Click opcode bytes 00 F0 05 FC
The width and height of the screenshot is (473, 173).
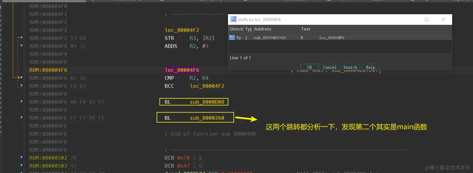[87, 102]
